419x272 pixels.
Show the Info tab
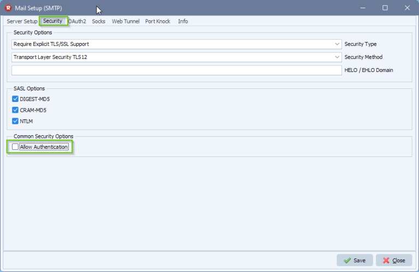coord(183,21)
